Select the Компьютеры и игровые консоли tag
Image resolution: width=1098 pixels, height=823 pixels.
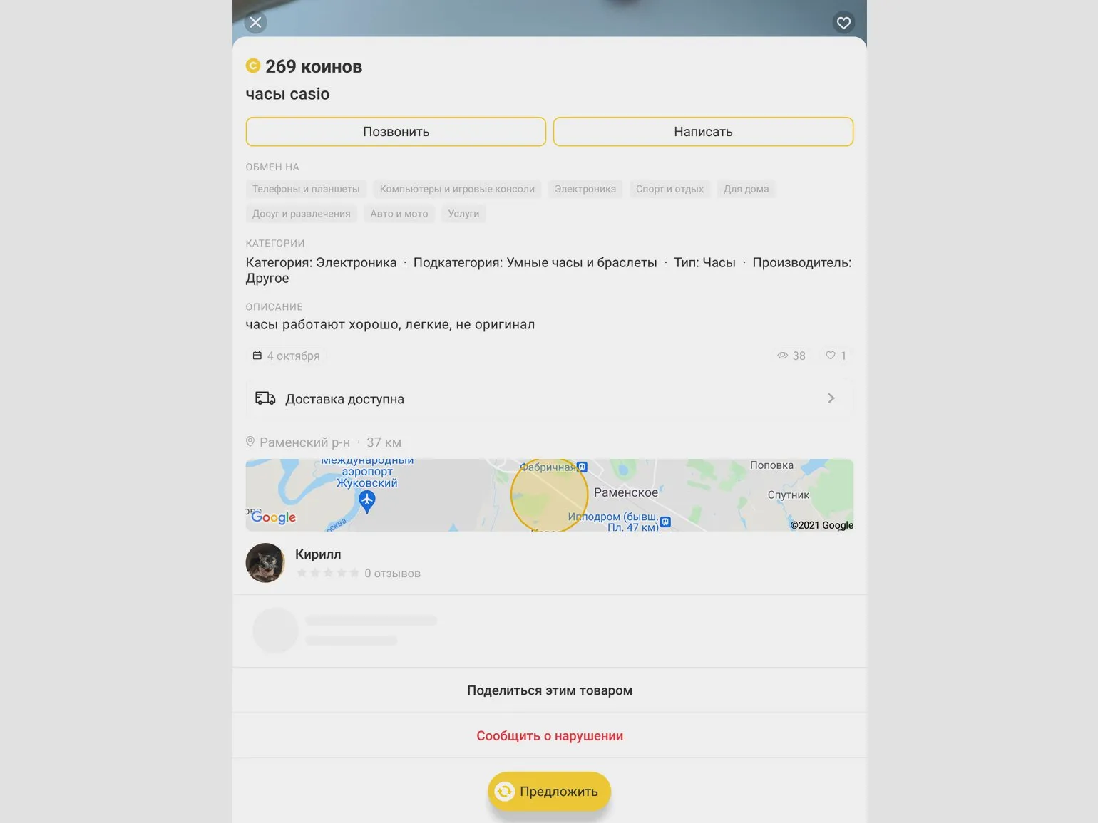(457, 189)
